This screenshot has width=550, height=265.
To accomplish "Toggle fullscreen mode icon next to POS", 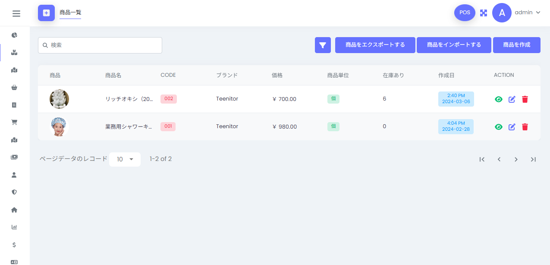I will 484,13.
